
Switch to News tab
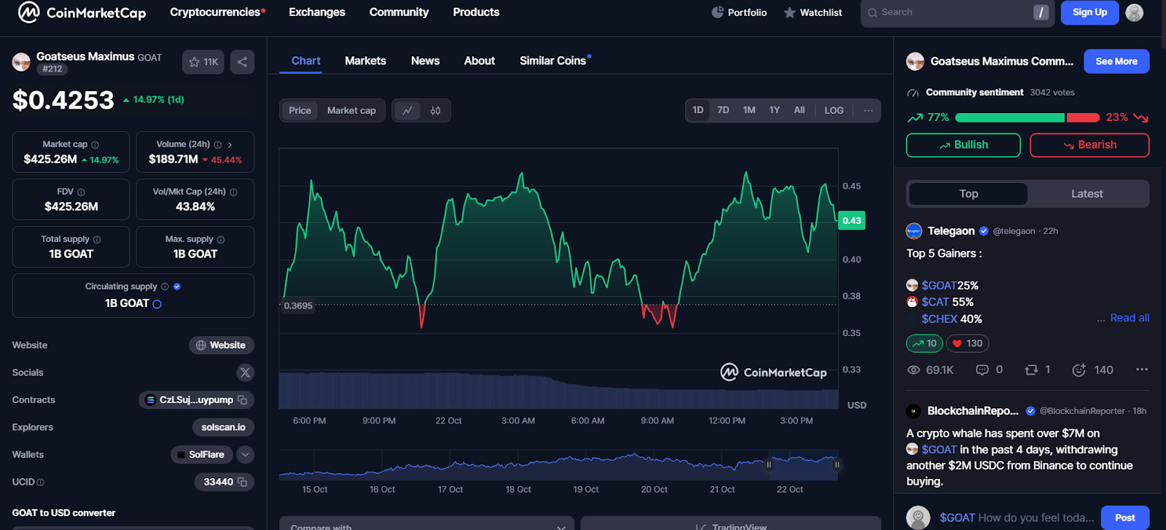tap(425, 61)
